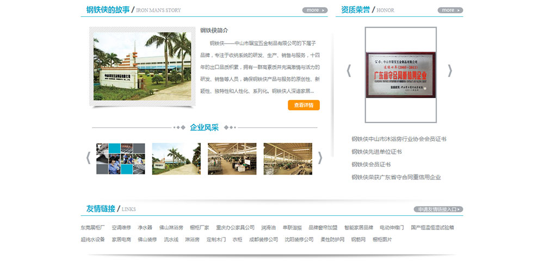
Task: Click 钢铁侠荣获广东省守合同重信用企业 link
Action: [x=396, y=177]
